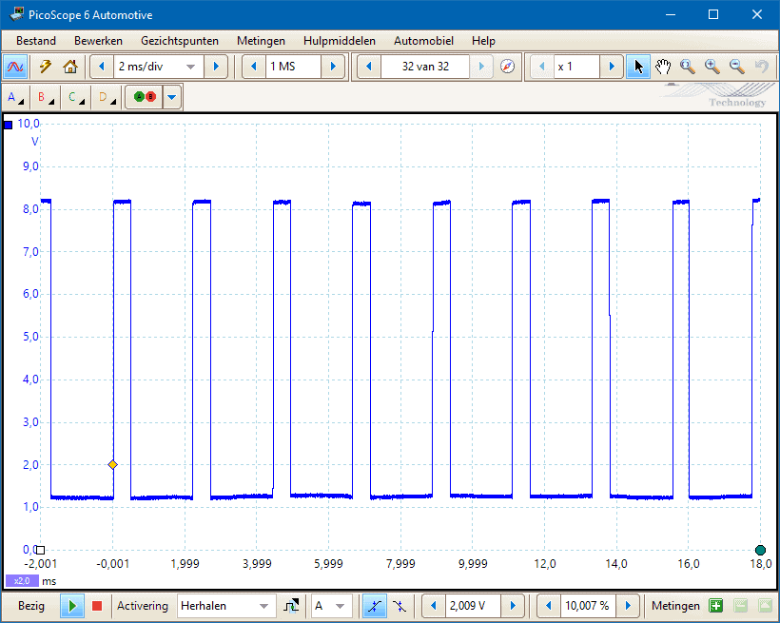Toggle the rising edge trigger button

pyautogui.click(x=375, y=606)
